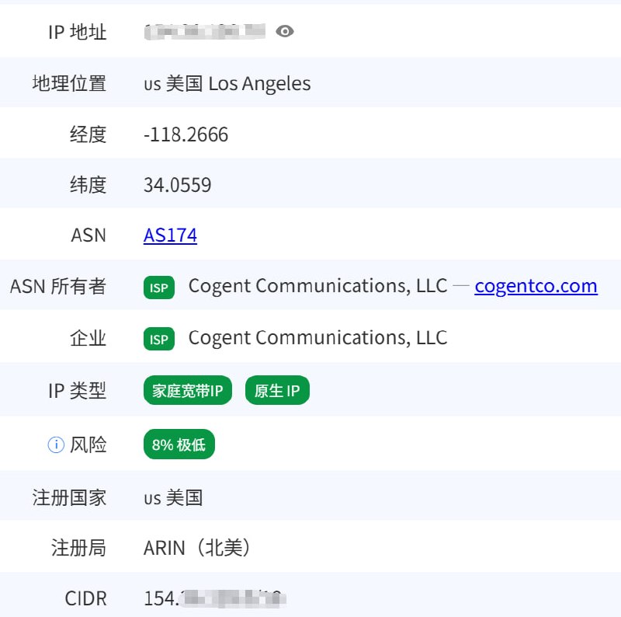The width and height of the screenshot is (621, 617).
Task: Click the 注册国家 label
Action: click(x=69, y=497)
